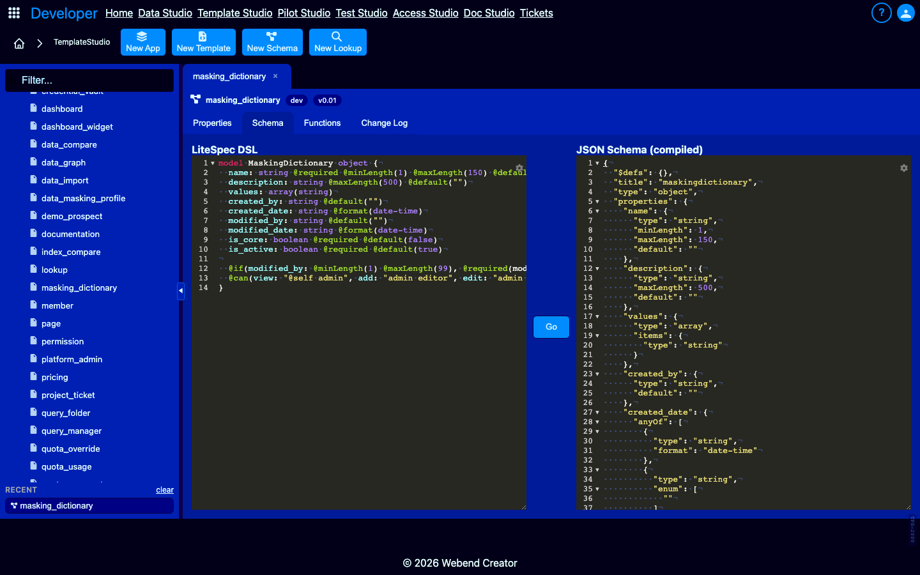Click the New Template button
The height and width of the screenshot is (575, 920).
[203, 42]
